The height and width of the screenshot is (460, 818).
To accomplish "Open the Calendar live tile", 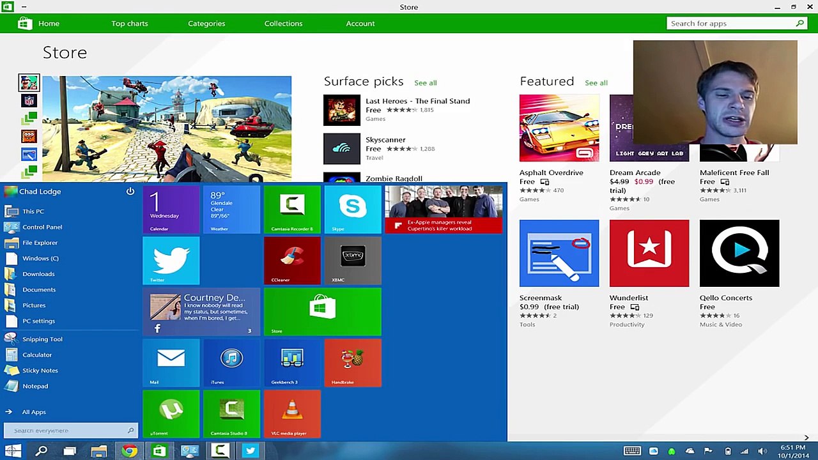I will pos(171,210).
